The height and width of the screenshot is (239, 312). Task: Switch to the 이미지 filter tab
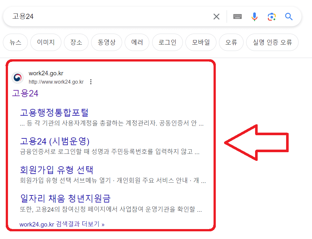pos(46,42)
